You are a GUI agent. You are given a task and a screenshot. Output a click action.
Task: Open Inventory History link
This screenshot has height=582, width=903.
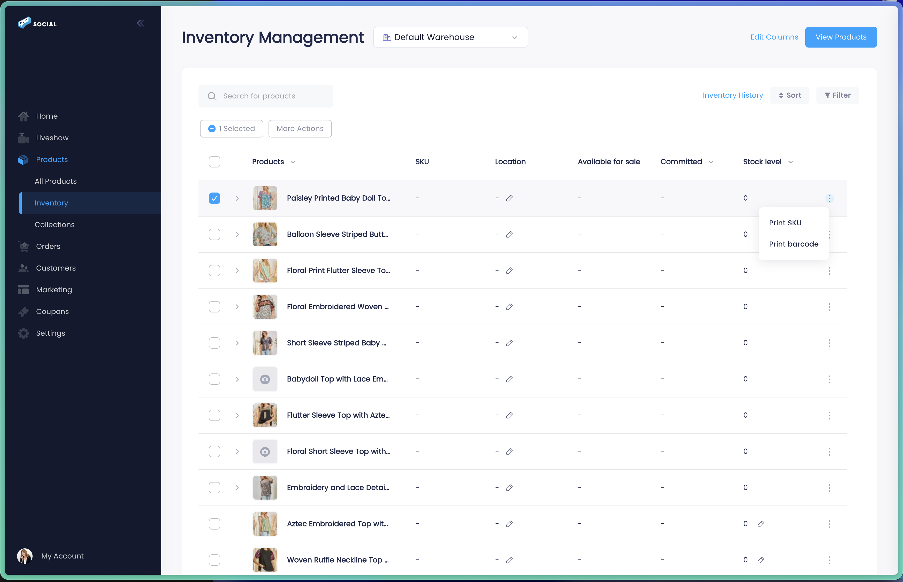(733, 95)
